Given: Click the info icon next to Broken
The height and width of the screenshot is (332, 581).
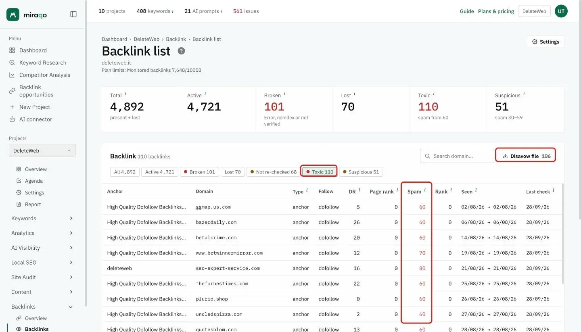Looking at the screenshot, I should (x=284, y=94).
